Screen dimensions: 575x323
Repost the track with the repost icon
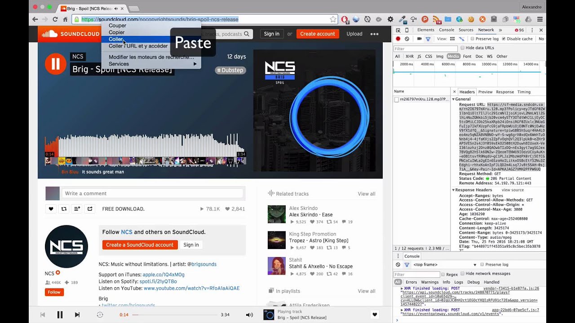pos(64,209)
